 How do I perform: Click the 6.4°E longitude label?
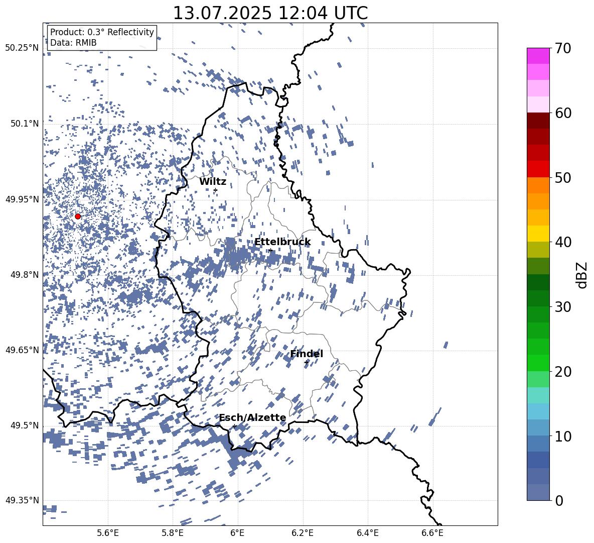pos(367,533)
